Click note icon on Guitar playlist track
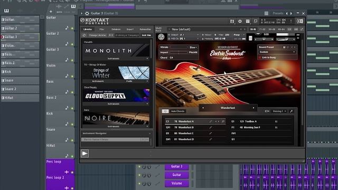Screen dimensions: 338x190 click(67, 28)
